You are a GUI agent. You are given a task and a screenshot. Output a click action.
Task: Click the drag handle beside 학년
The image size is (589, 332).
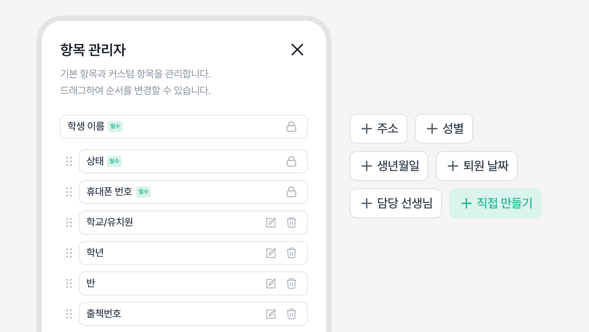coord(69,253)
